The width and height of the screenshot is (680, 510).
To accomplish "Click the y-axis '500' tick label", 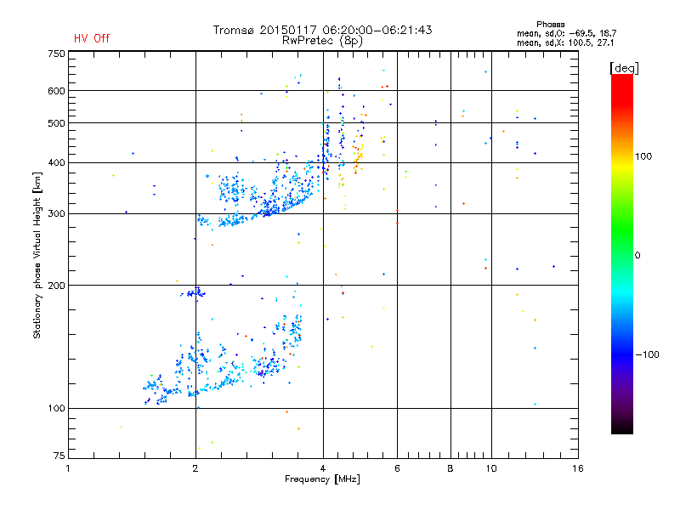I will 56,123.
